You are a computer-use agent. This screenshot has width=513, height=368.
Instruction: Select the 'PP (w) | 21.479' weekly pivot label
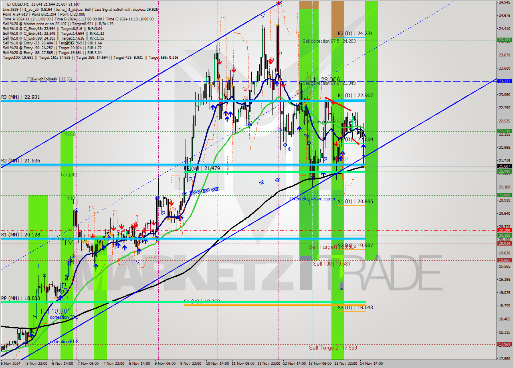[202, 168]
